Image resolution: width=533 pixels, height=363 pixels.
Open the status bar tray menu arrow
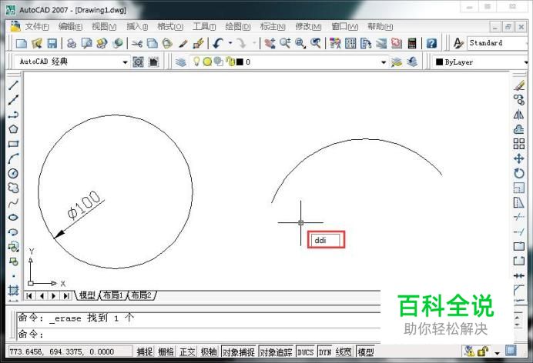tap(498, 352)
